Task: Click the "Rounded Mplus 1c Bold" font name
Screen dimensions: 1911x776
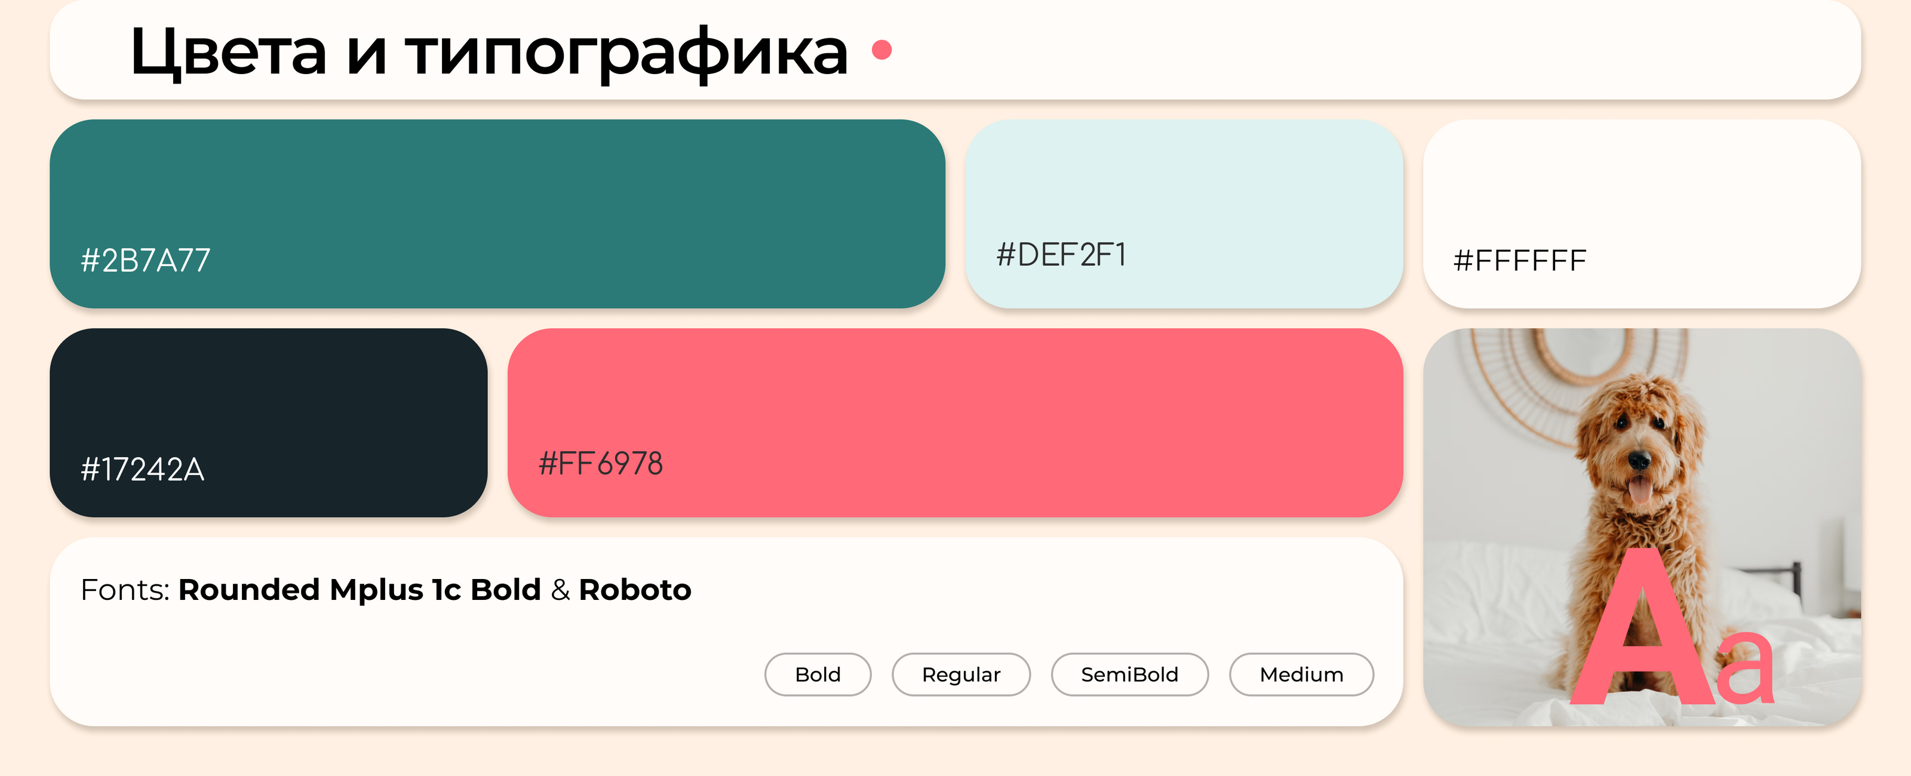Action: point(360,590)
